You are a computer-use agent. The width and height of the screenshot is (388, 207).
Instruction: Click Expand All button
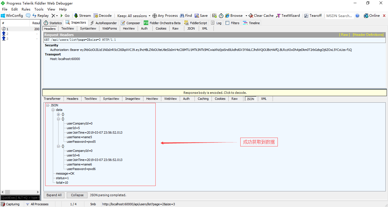tap(54, 195)
